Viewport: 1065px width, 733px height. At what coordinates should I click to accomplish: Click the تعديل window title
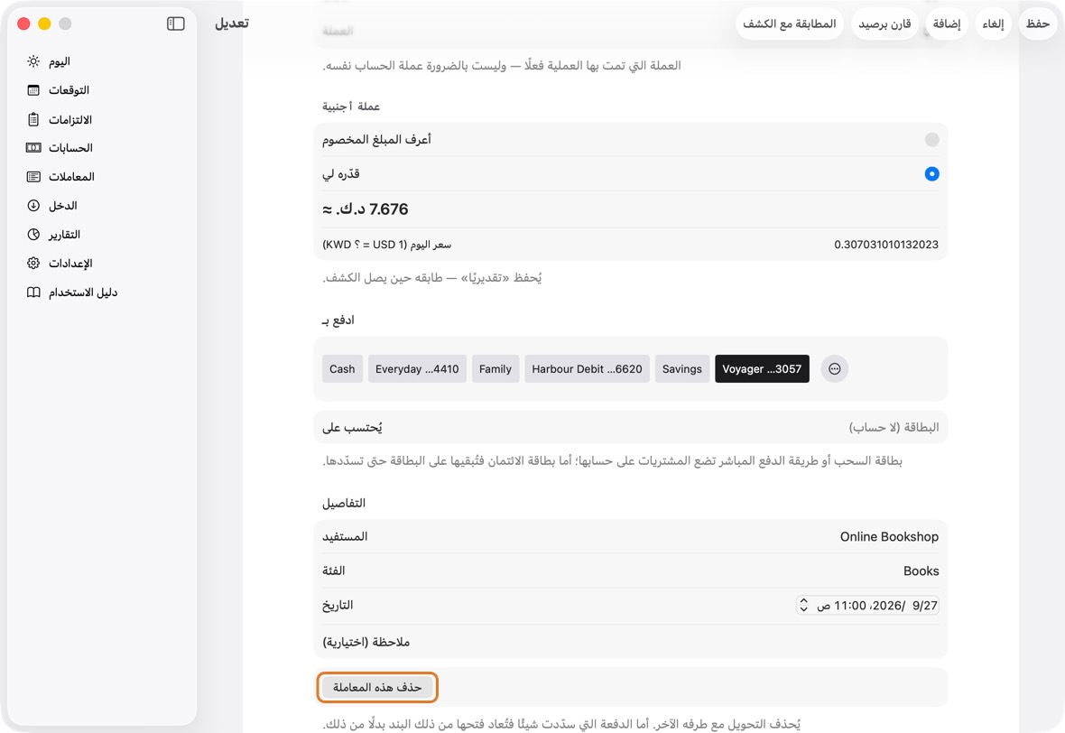(232, 23)
